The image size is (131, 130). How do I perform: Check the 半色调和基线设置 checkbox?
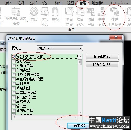click(x=14, y=79)
